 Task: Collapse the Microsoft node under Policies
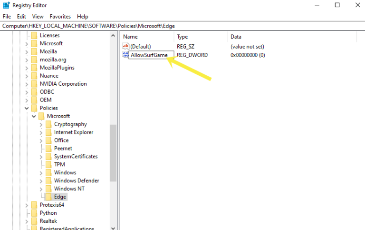(x=34, y=116)
